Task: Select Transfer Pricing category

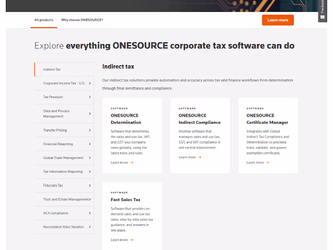Action: point(64,130)
